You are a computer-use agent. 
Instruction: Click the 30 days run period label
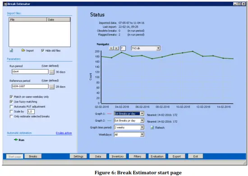click(x=60, y=72)
